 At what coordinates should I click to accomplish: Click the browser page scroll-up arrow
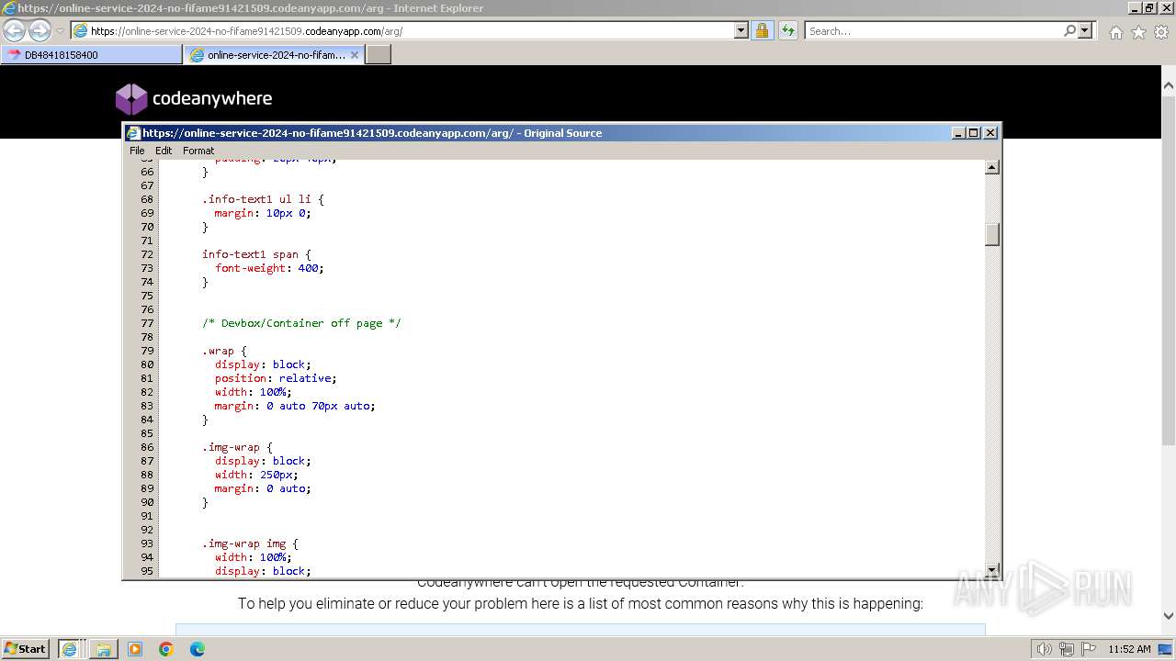click(x=1168, y=86)
